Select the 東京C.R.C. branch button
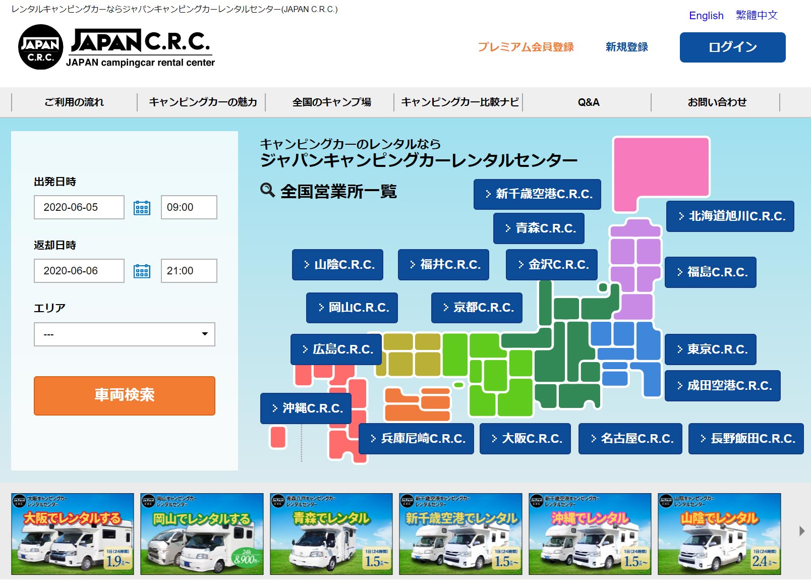Image resolution: width=811 pixels, height=588 pixels. [x=711, y=348]
